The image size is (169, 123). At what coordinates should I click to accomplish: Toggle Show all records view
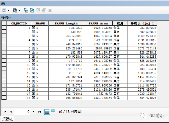pos(47,112)
